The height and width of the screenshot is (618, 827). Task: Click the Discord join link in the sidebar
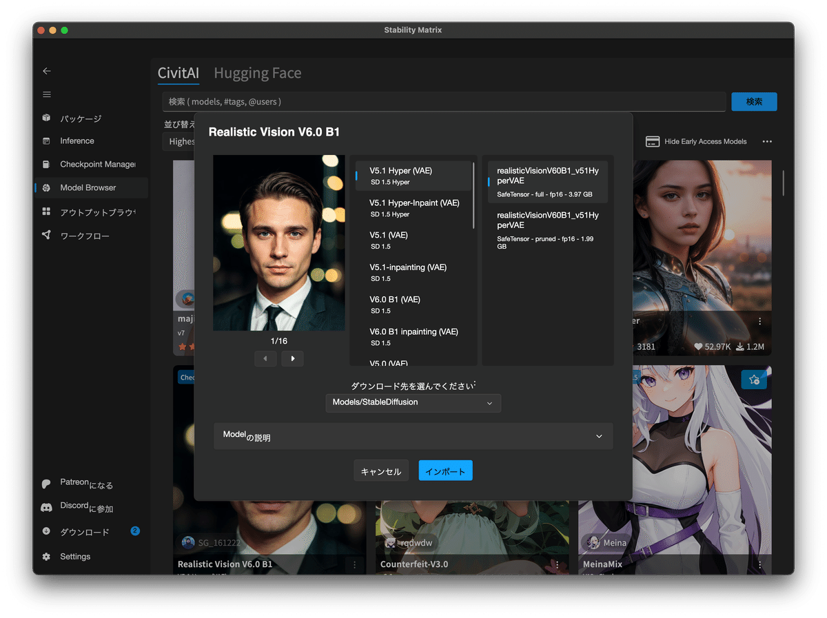(x=91, y=508)
